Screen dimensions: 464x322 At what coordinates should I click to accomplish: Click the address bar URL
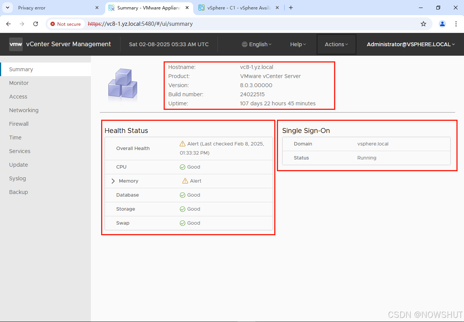140,24
